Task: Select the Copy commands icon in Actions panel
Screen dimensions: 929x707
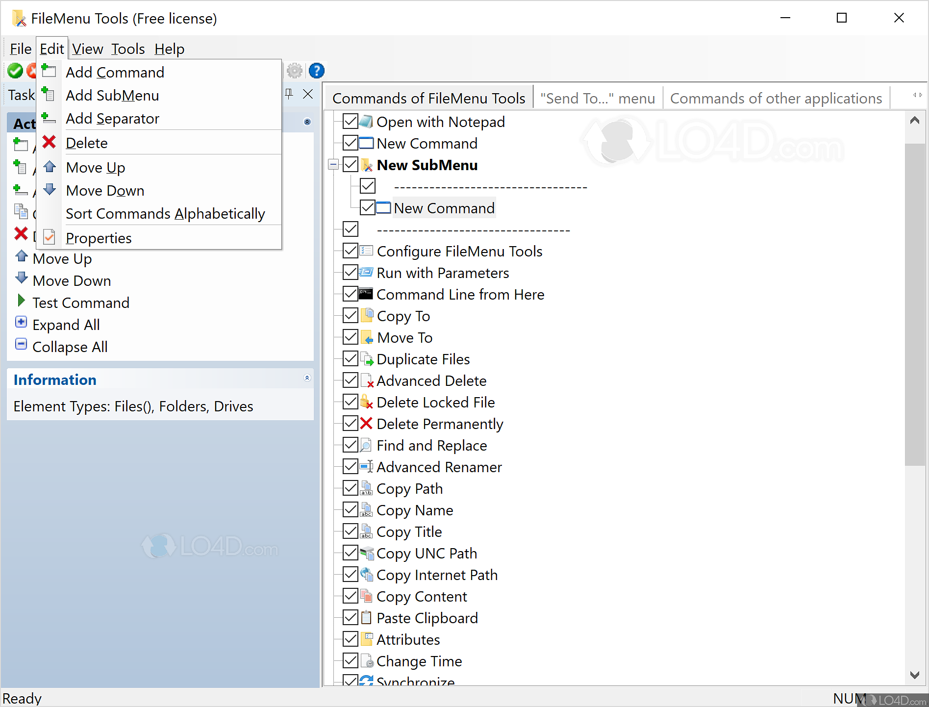Action: 21,212
